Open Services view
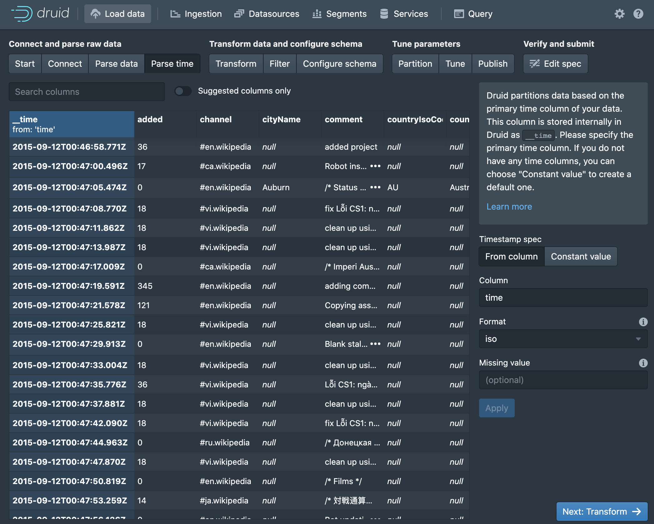 click(404, 14)
